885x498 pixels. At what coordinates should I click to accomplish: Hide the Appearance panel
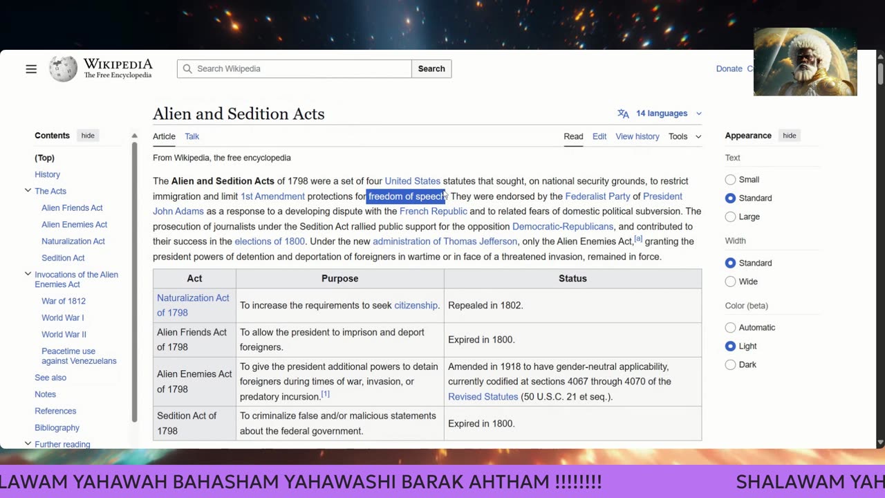[x=789, y=136]
